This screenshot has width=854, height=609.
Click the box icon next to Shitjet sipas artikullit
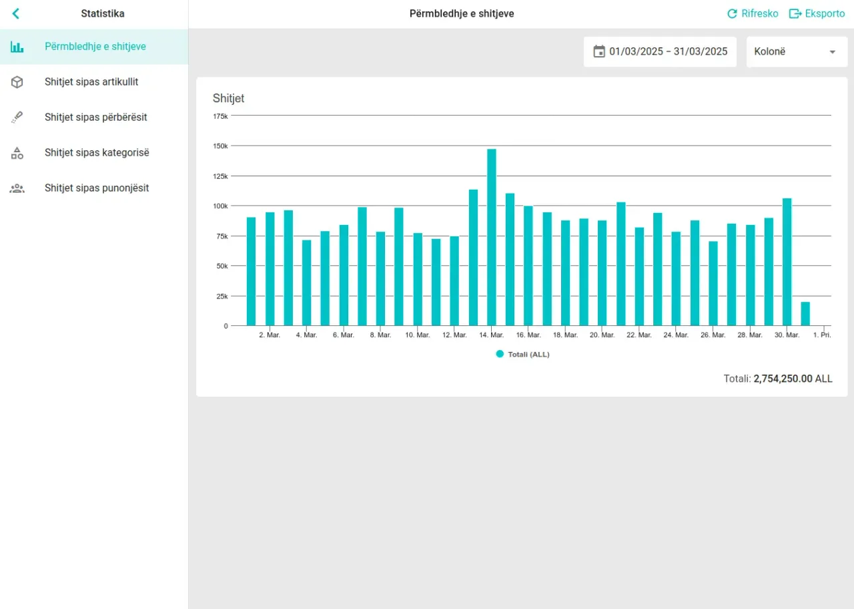click(17, 82)
